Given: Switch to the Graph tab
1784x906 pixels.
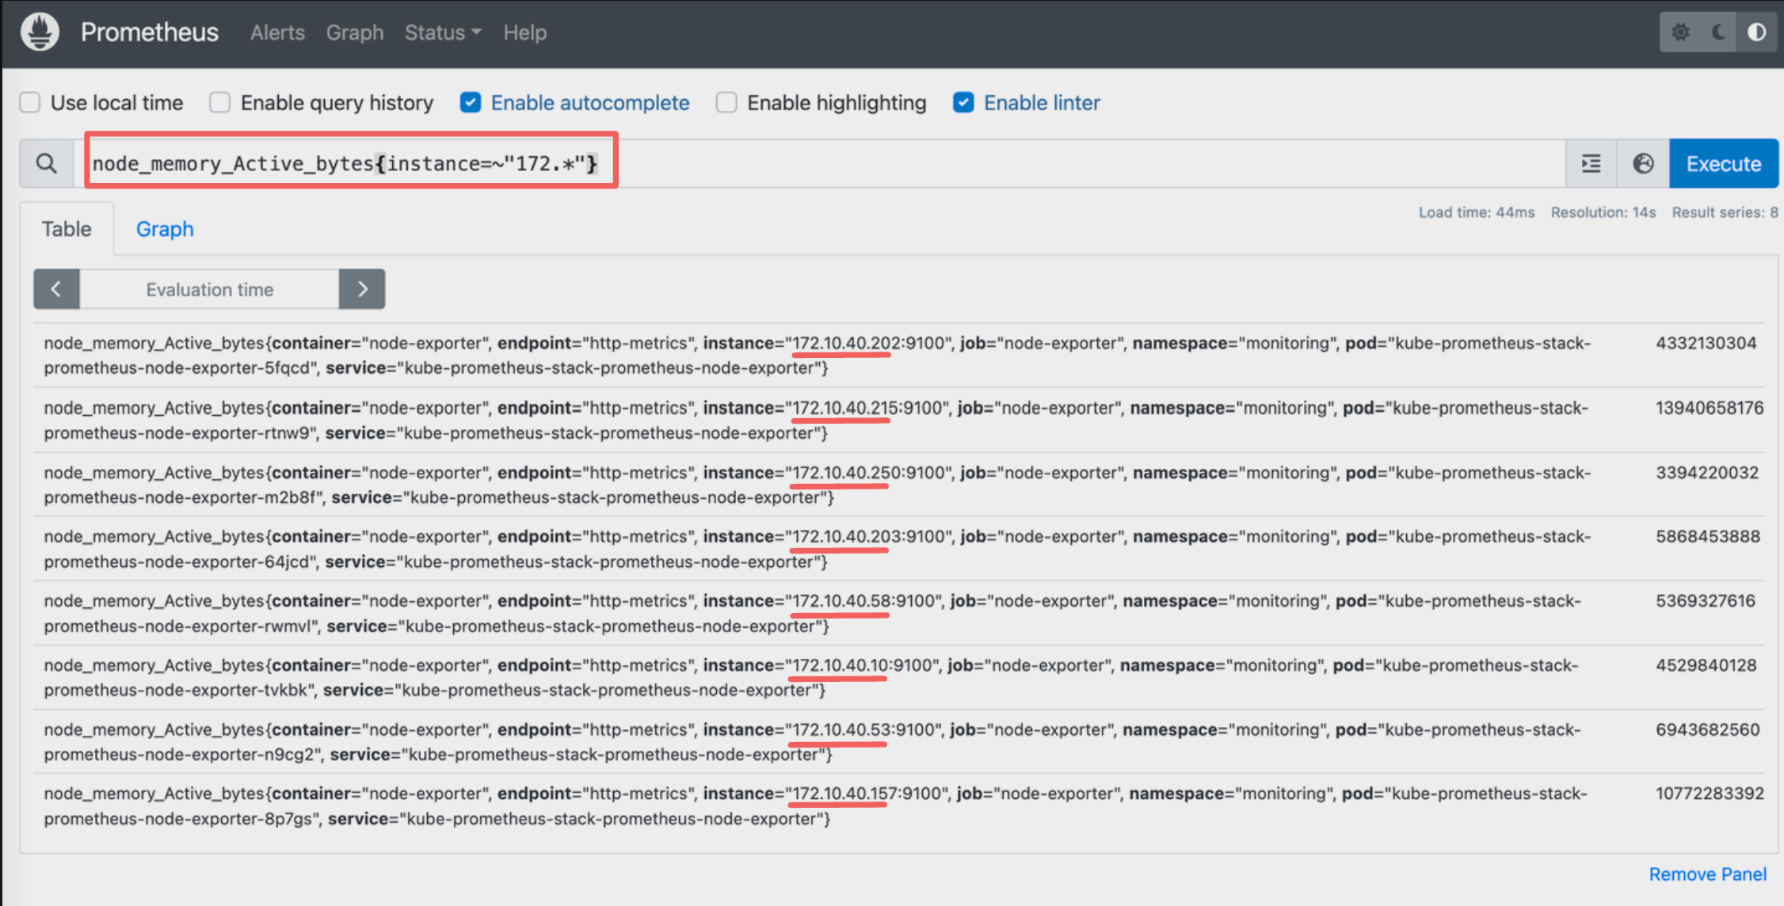Looking at the screenshot, I should 165,230.
